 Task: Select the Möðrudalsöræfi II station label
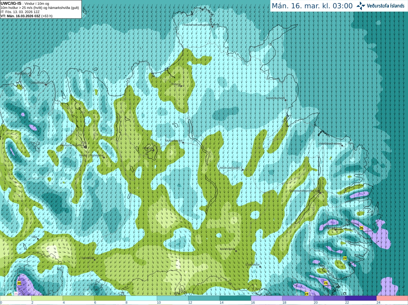tap(231, 168)
